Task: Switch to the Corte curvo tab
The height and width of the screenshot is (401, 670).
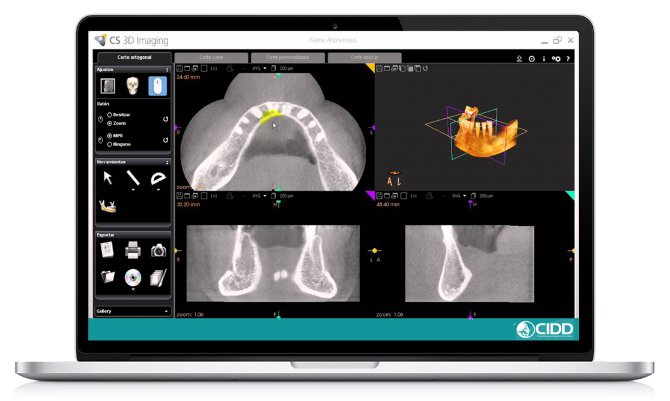Action: click(x=211, y=57)
